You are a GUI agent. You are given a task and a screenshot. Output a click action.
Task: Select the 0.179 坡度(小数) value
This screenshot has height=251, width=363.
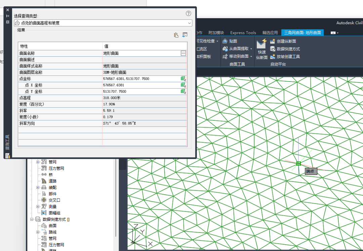(108, 117)
